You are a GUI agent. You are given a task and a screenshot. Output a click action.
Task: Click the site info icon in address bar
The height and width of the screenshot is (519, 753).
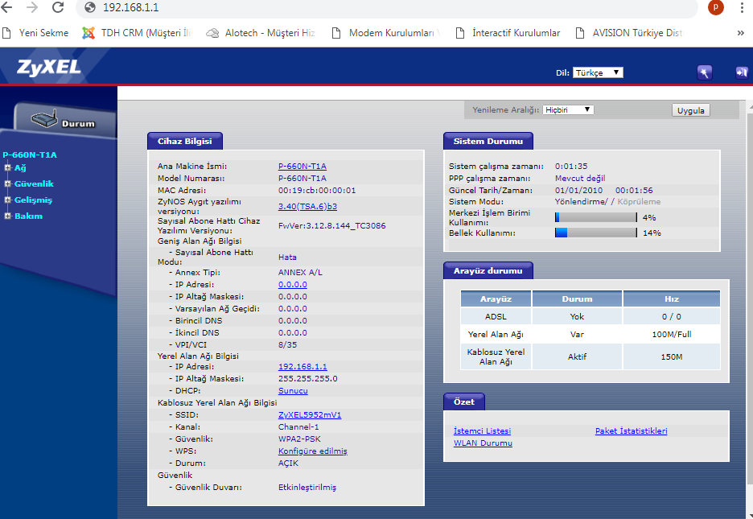90,7
